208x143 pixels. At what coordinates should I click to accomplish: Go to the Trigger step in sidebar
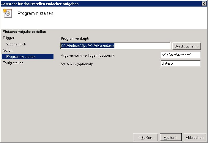9,38
